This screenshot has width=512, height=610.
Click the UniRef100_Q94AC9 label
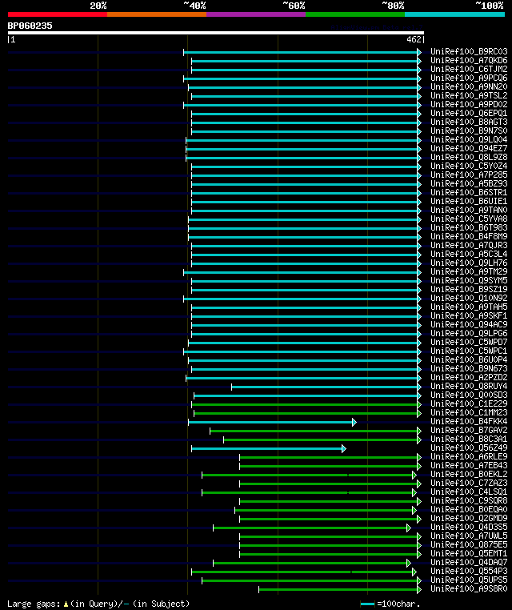(x=469, y=324)
